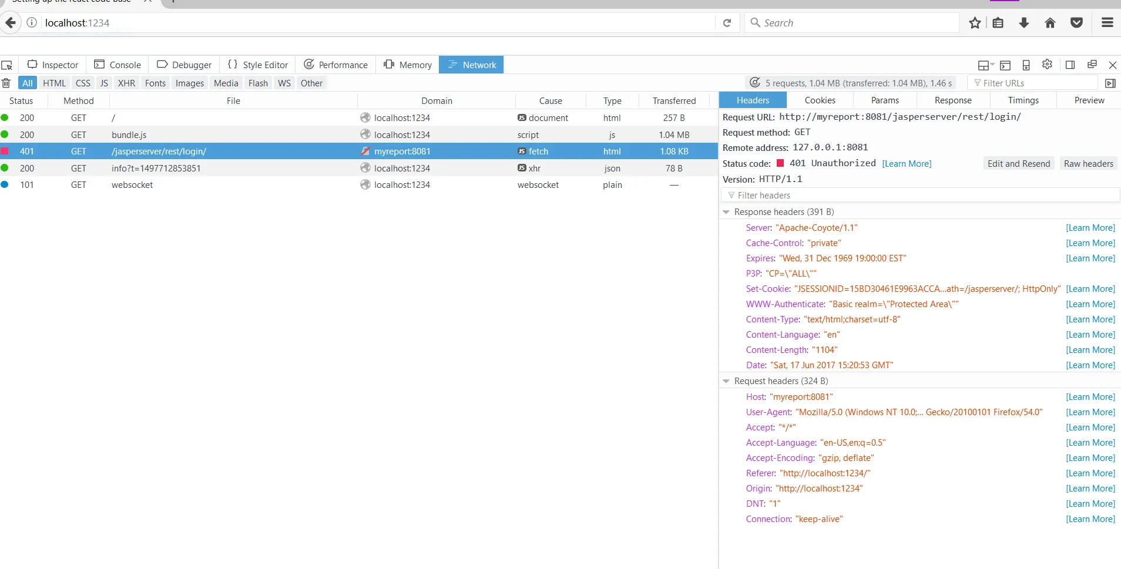The image size is (1121, 569).
Task: Click the element picker icon
Action: click(x=7, y=65)
